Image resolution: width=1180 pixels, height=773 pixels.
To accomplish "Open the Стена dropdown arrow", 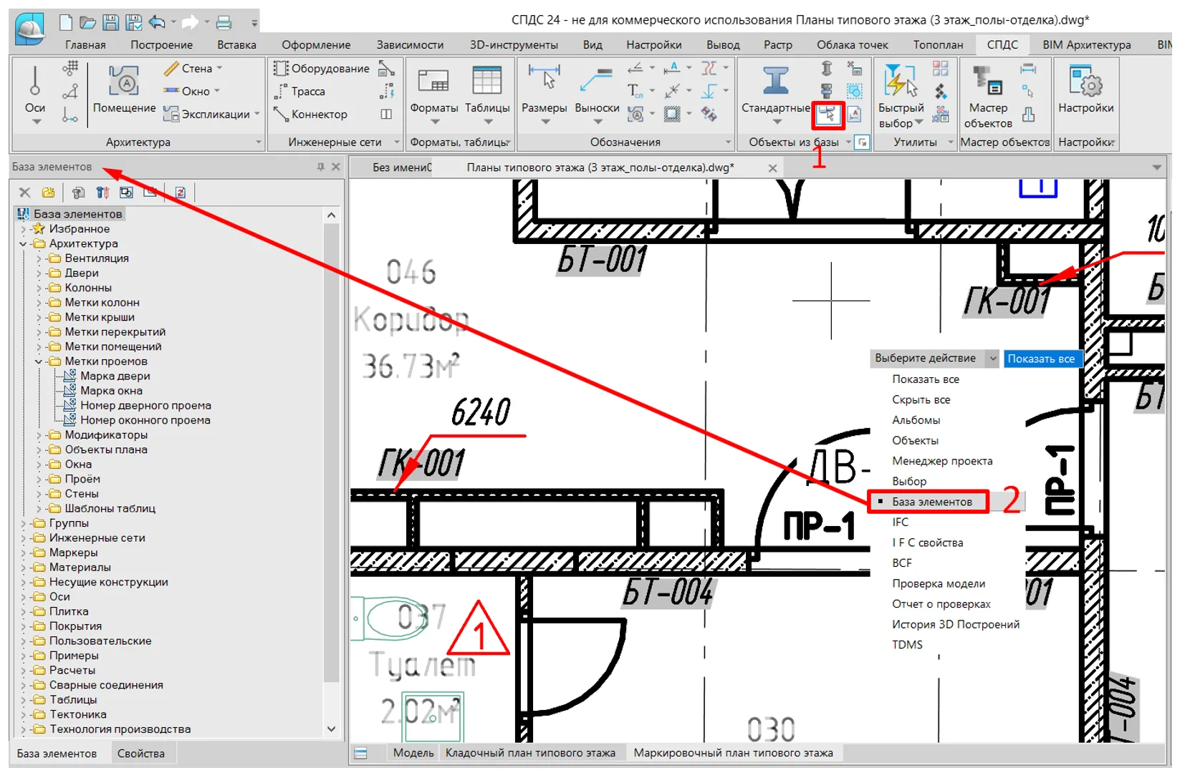I will coord(219,69).
